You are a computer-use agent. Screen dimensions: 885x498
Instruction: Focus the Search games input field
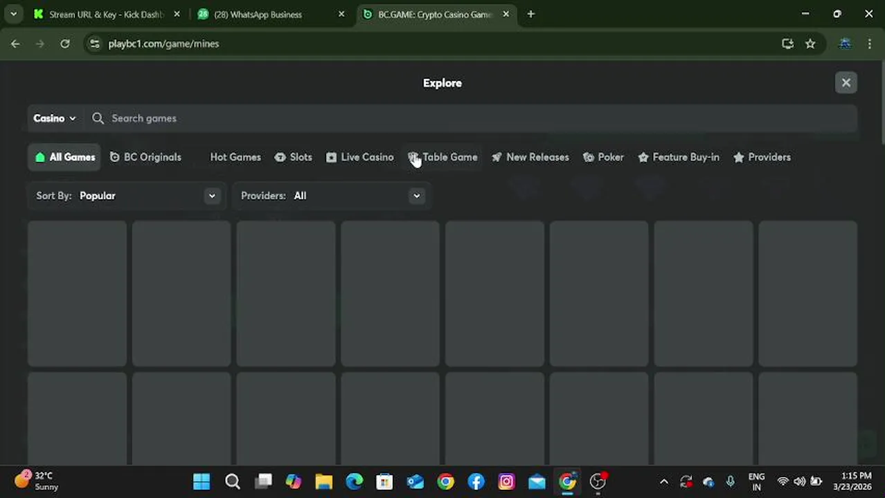click(471, 118)
